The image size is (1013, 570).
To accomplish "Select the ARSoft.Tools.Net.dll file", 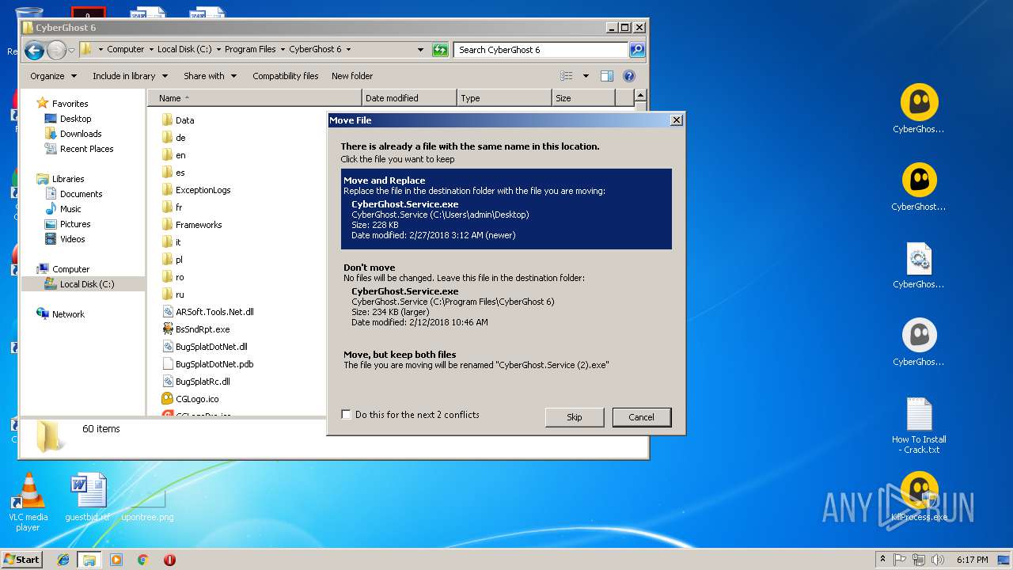I will point(207,312).
